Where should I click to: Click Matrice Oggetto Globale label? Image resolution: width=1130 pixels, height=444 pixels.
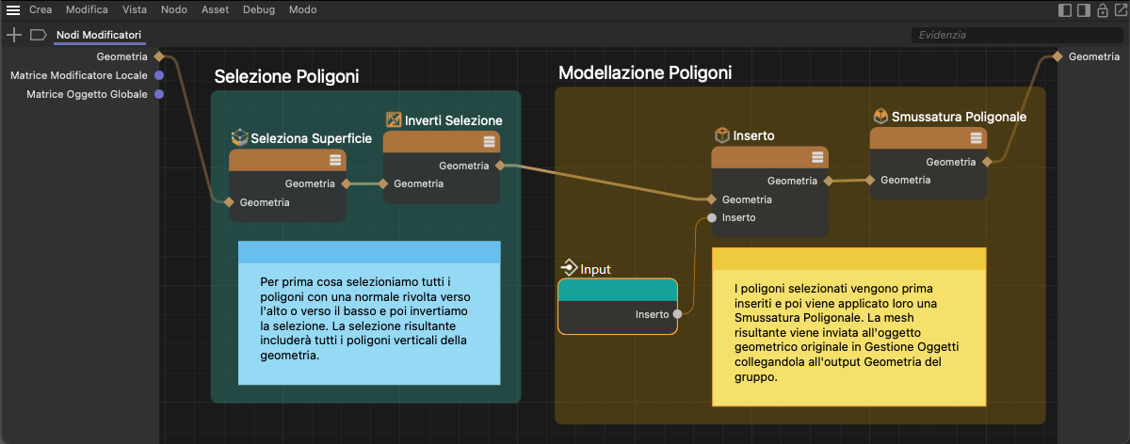coord(87,94)
